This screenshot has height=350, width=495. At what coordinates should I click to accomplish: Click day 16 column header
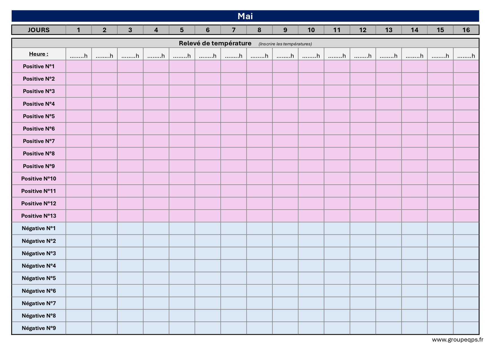pyautogui.click(x=466, y=30)
